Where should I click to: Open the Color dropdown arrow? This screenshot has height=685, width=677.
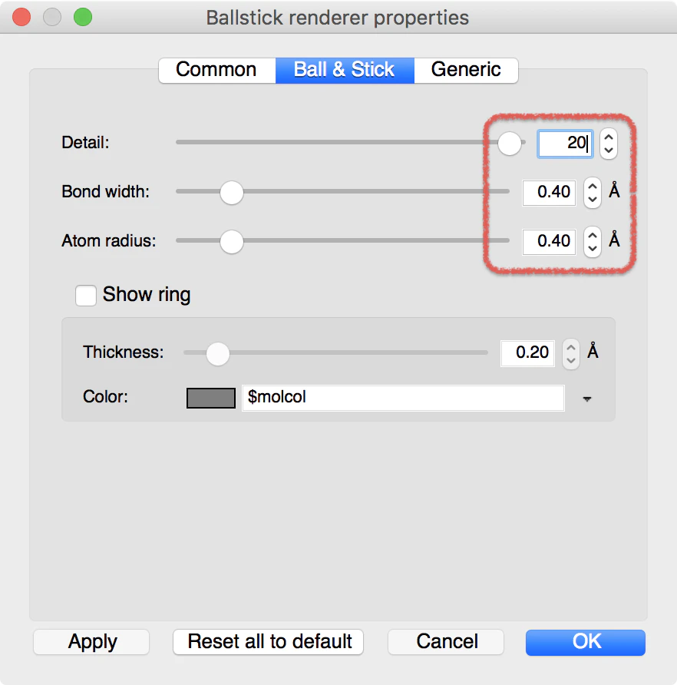(x=587, y=399)
